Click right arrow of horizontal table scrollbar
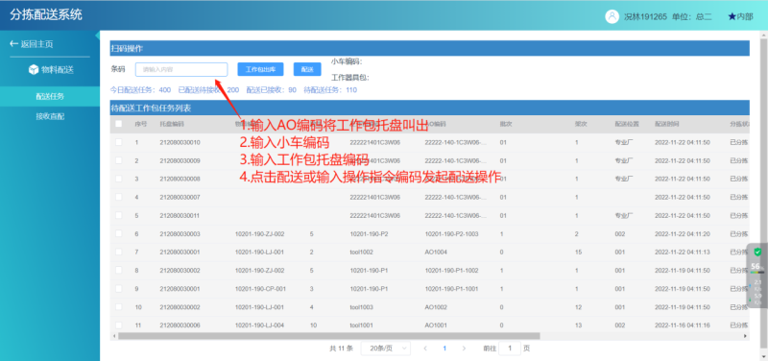Screen dimensions: 768x361 click(x=747, y=336)
